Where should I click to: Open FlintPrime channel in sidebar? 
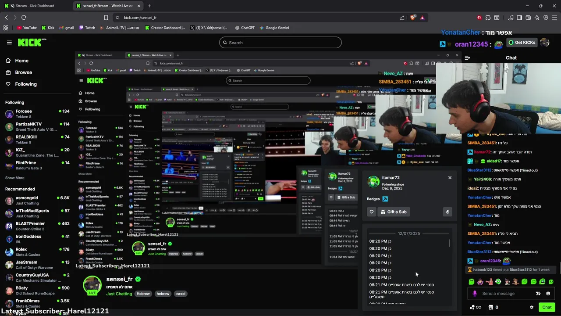click(37, 165)
